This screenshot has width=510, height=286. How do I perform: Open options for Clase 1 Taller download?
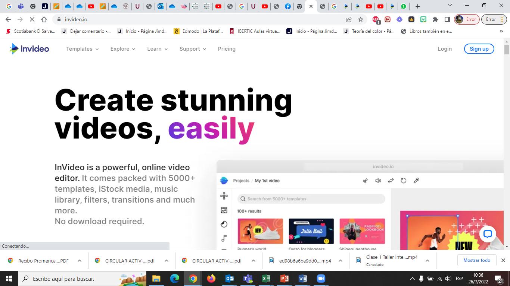point(427,261)
